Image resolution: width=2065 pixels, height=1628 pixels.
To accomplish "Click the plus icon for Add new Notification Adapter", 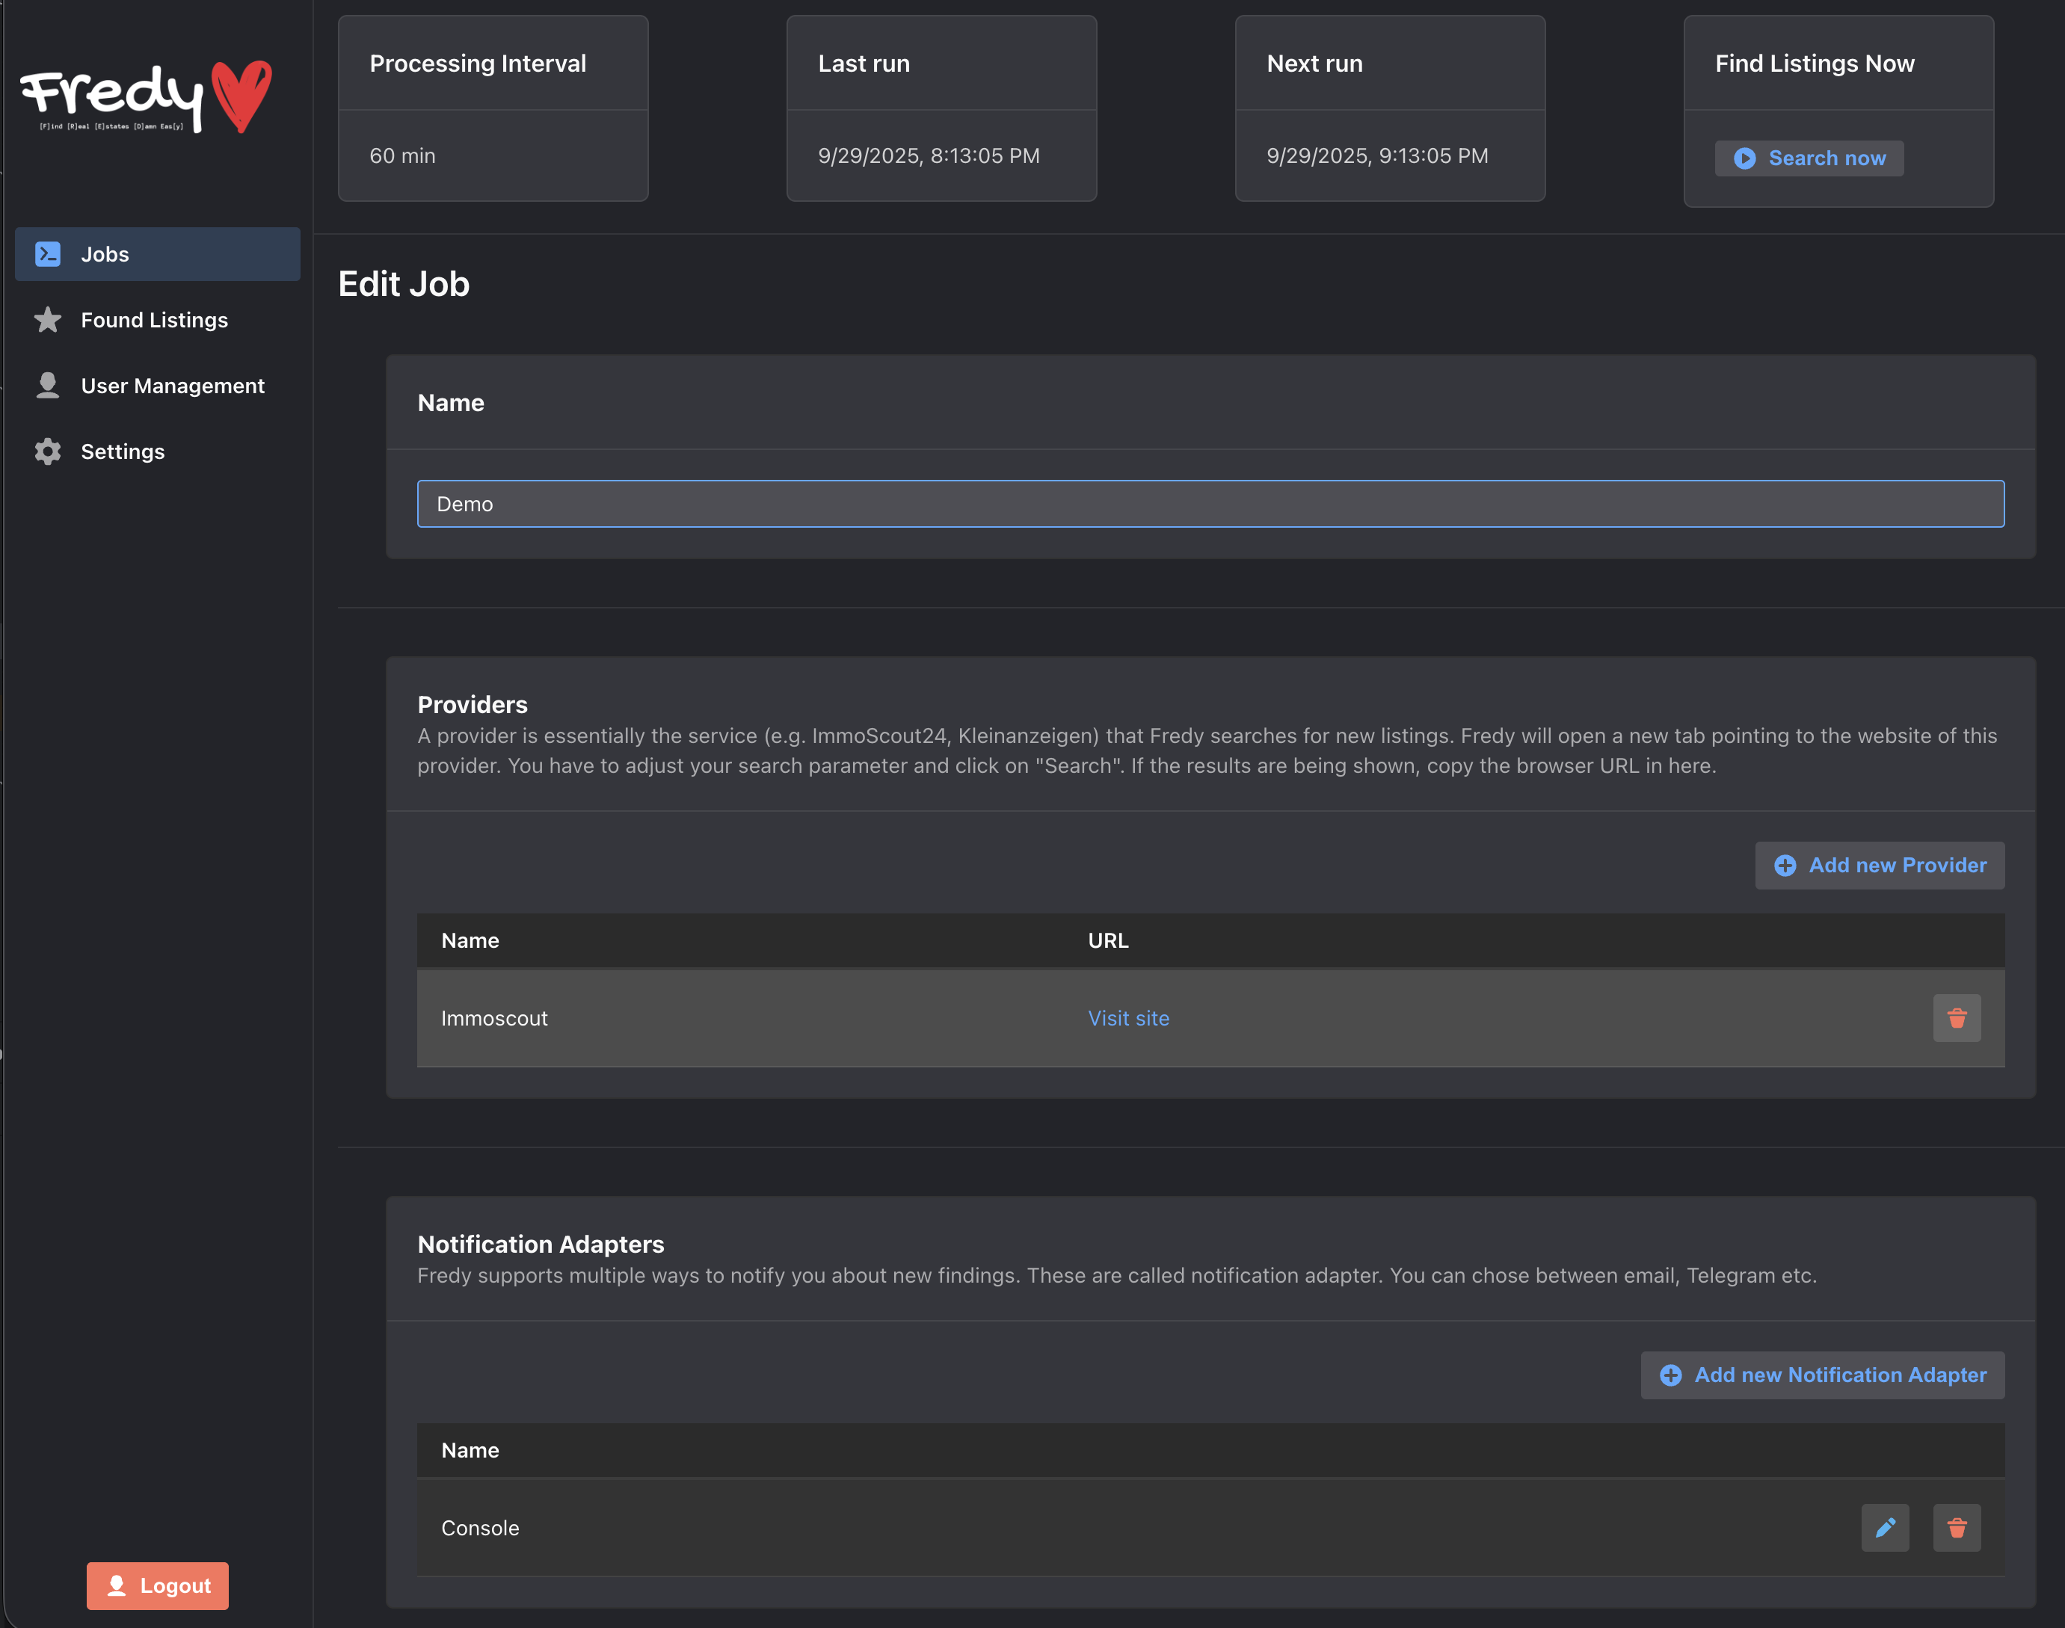I will (1670, 1375).
